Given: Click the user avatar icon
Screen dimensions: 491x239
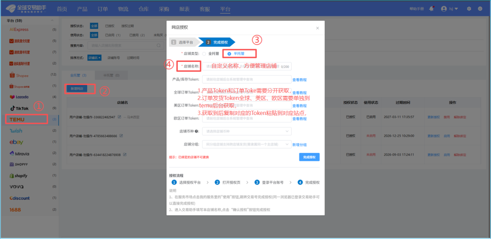Looking at the screenshot, I should (443, 9).
